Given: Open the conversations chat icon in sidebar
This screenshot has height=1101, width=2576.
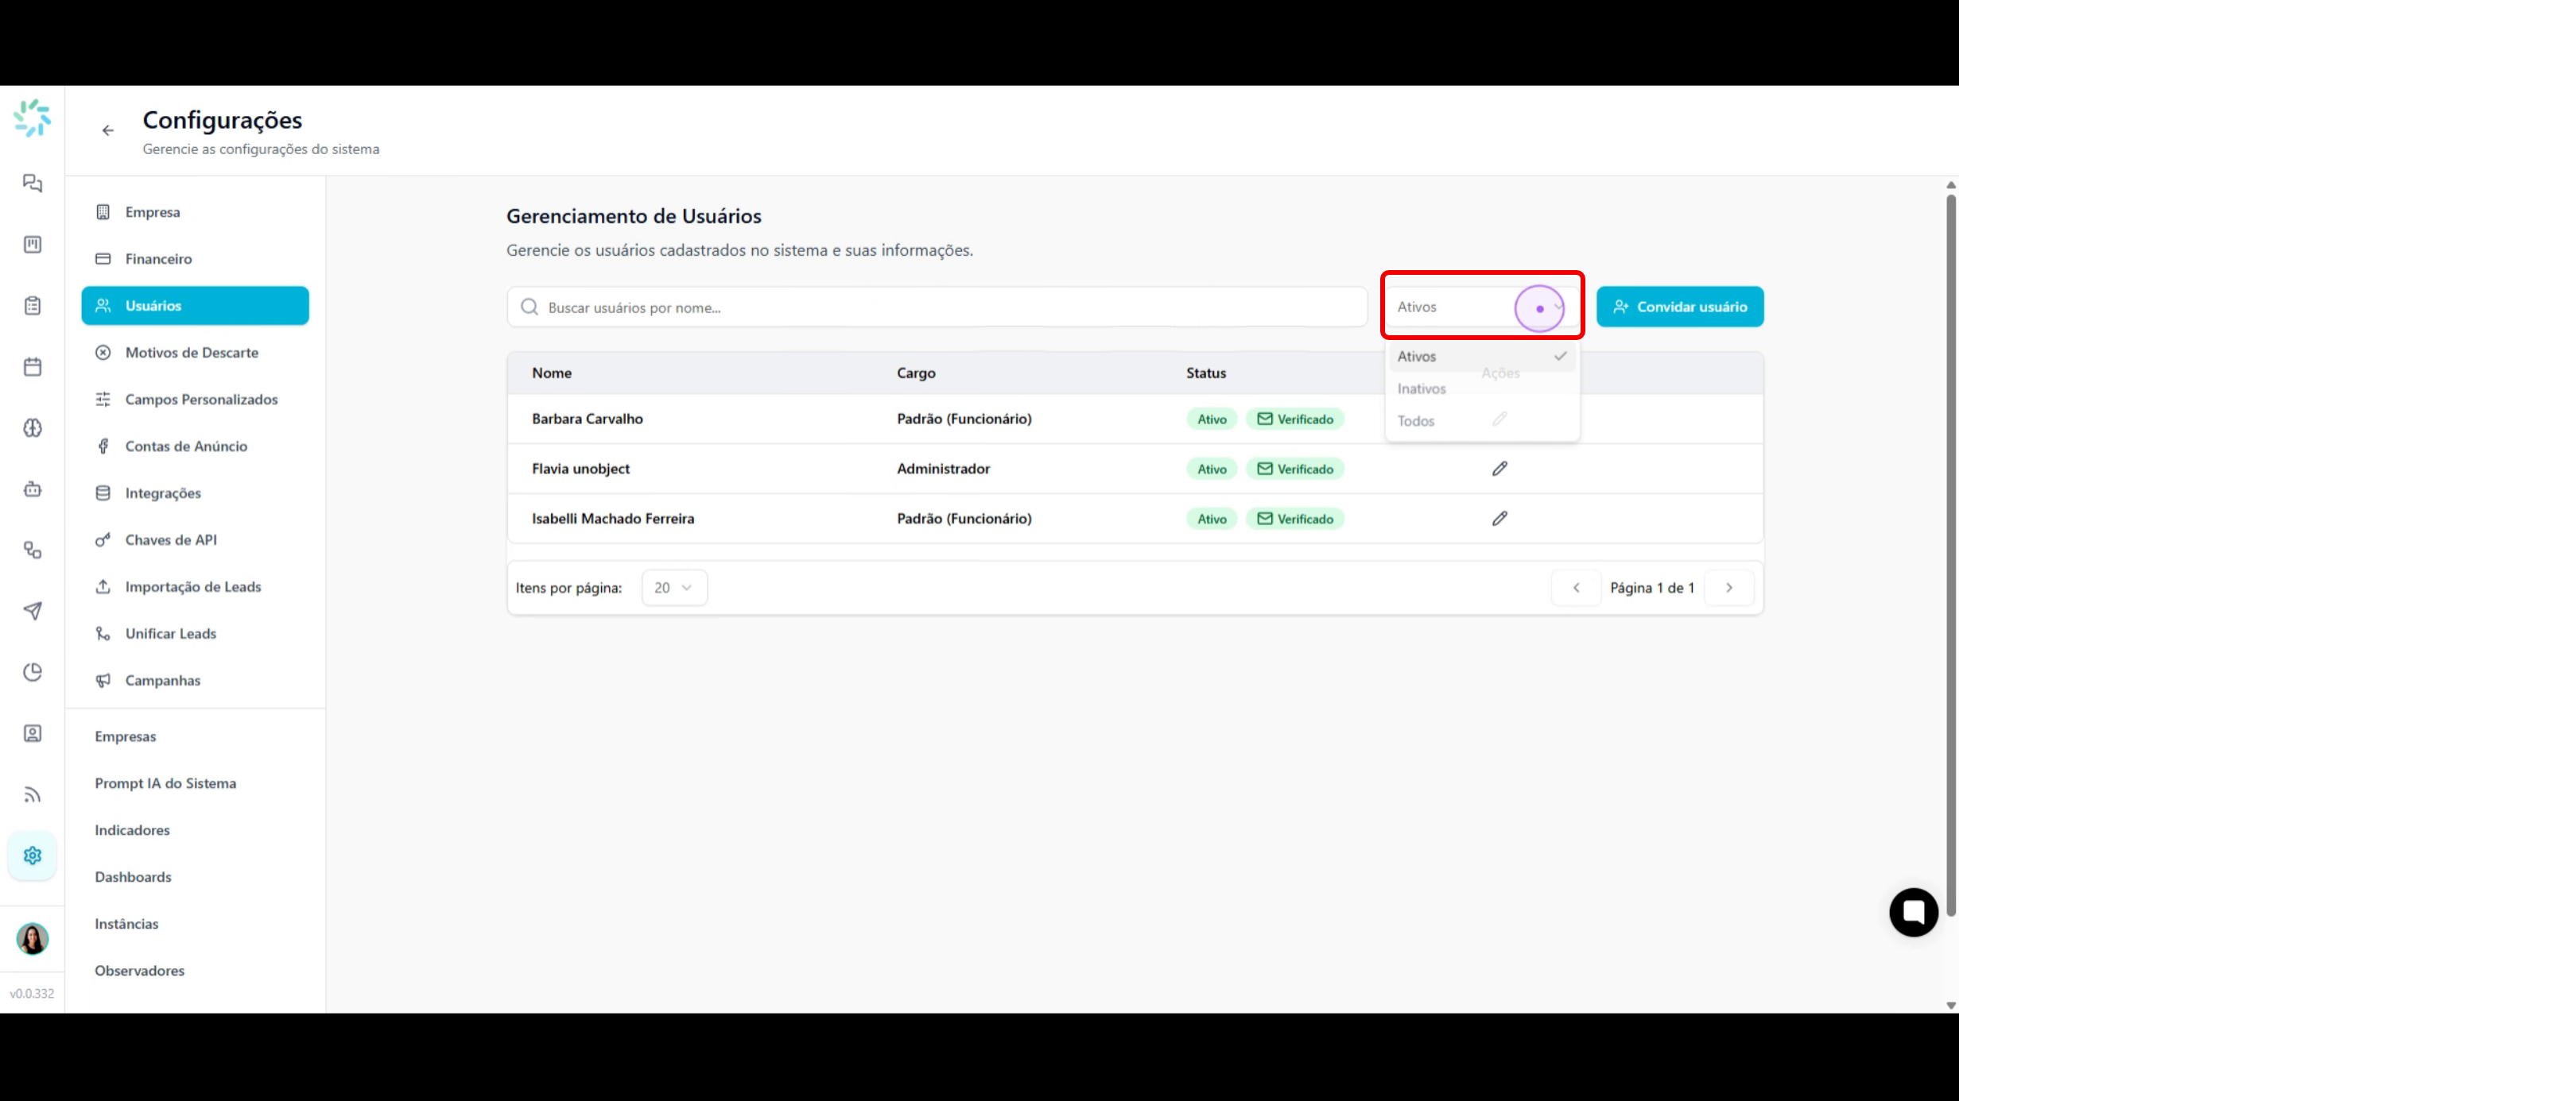Looking at the screenshot, I should click(32, 183).
